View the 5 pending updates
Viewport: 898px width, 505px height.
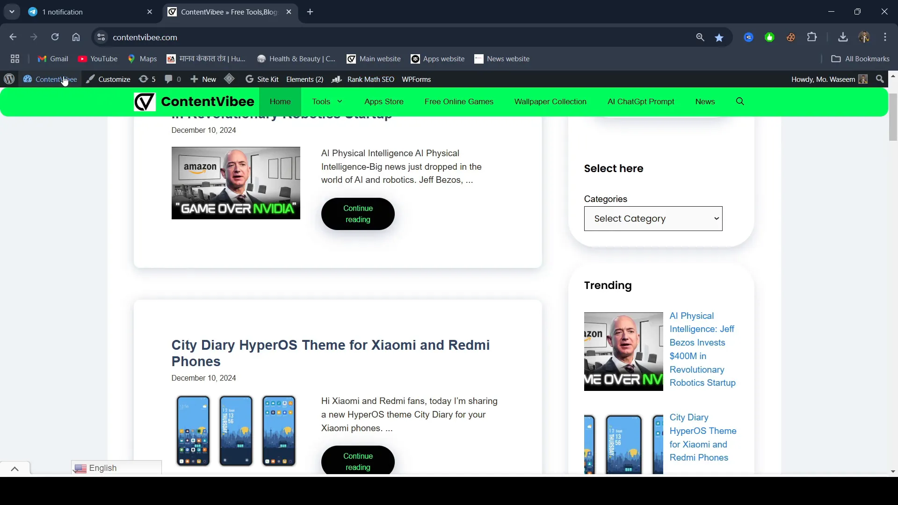point(147,79)
